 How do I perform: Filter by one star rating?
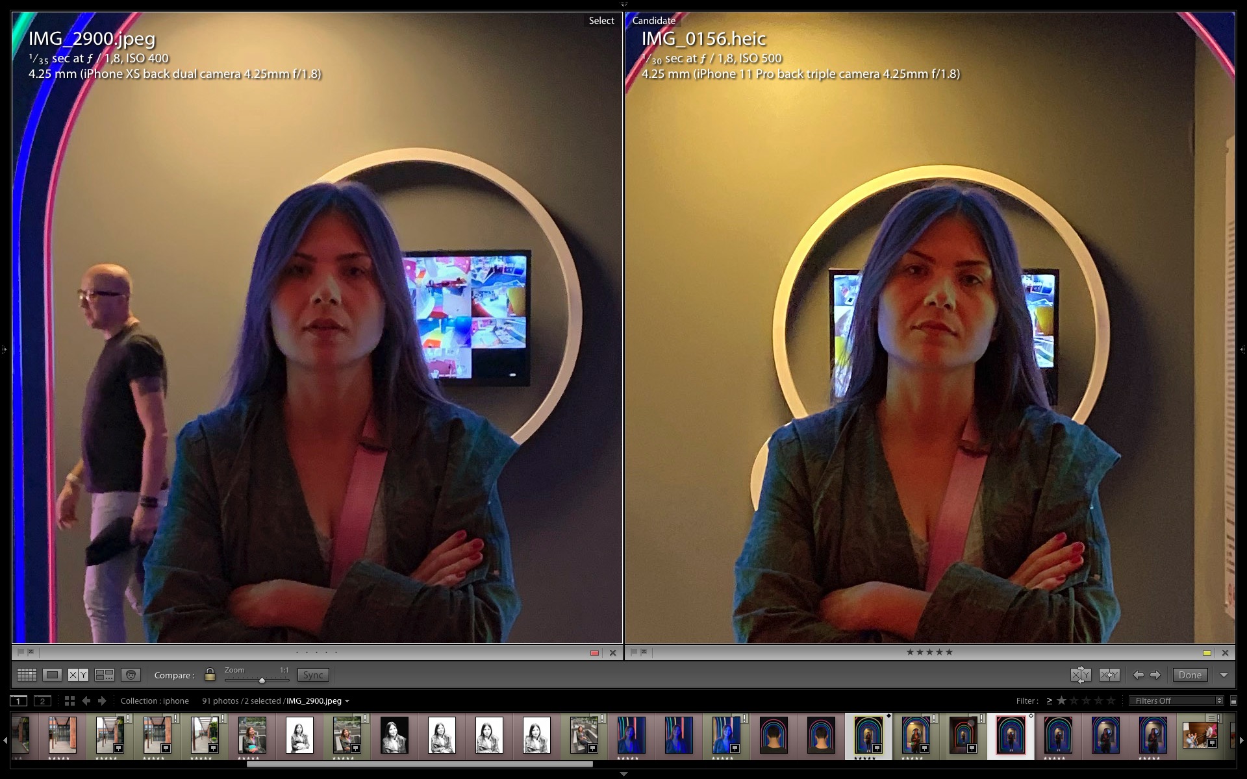point(1061,701)
